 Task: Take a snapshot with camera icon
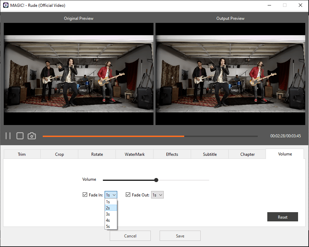tap(32, 136)
